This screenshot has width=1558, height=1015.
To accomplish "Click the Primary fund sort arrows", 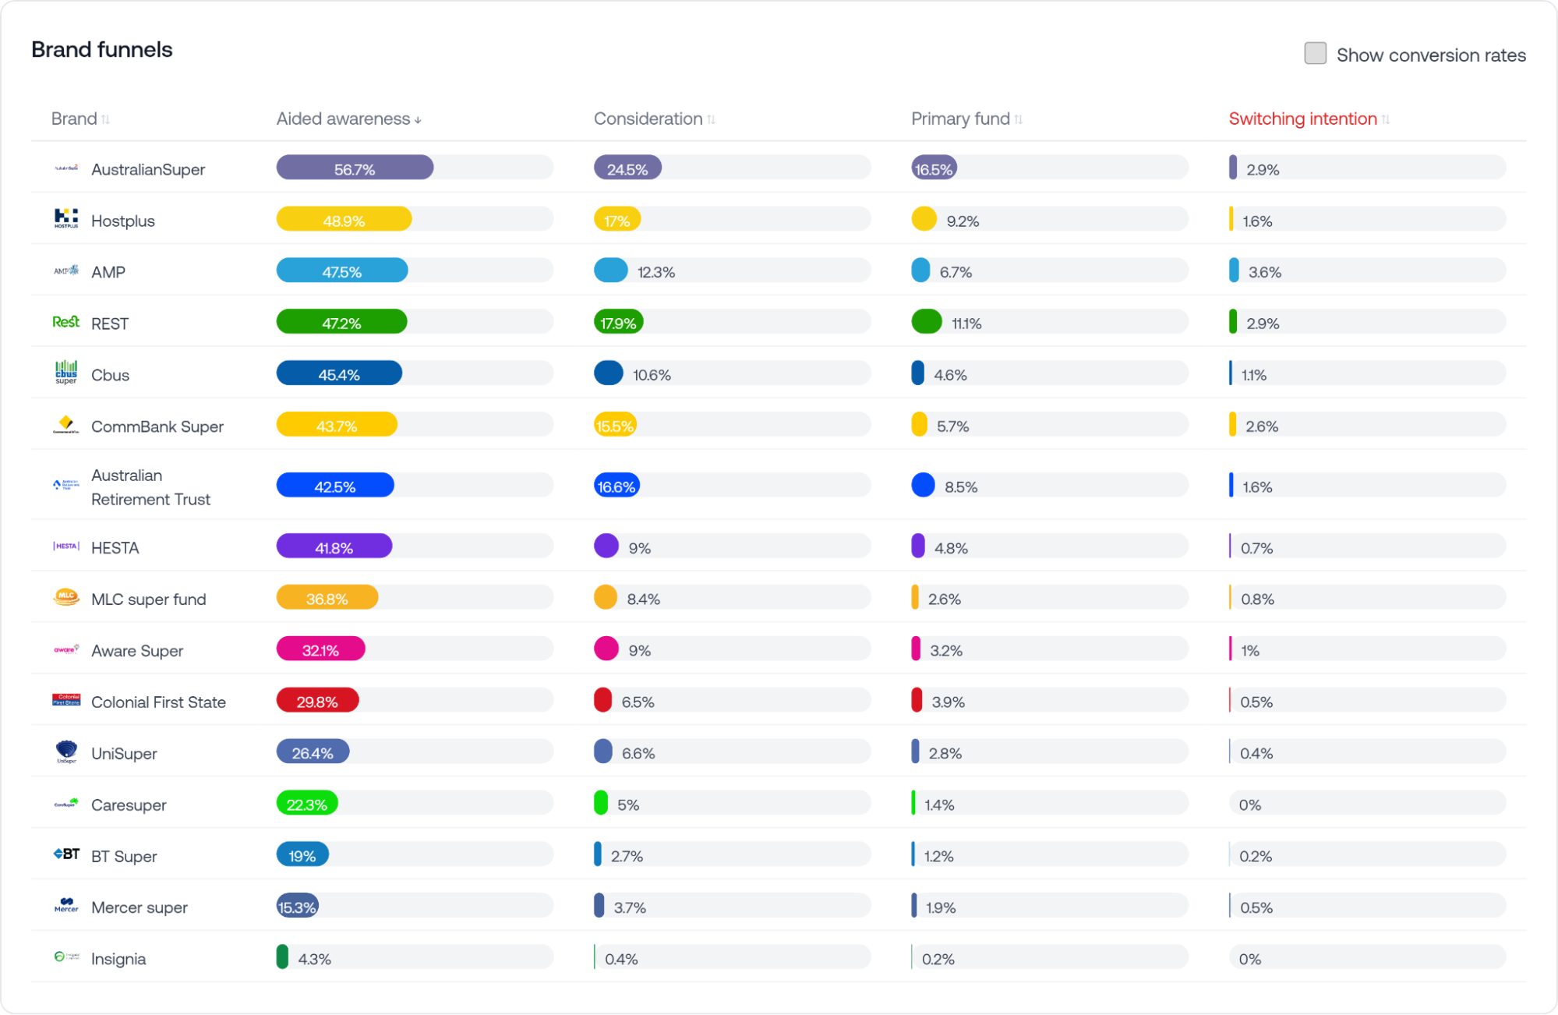I will pyautogui.click(x=1018, y=118).
